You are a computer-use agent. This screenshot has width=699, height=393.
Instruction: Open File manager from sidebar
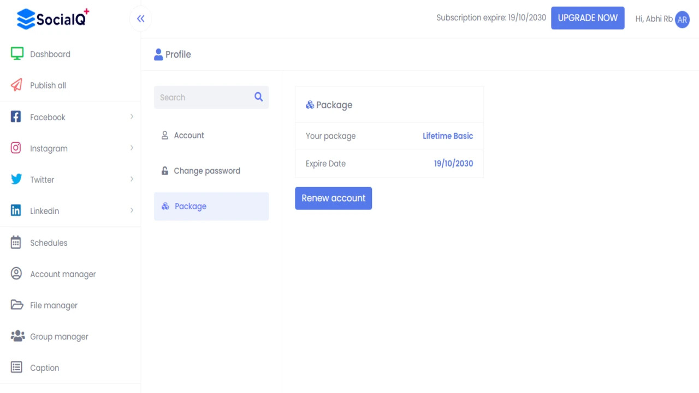(x=54, y=305)
